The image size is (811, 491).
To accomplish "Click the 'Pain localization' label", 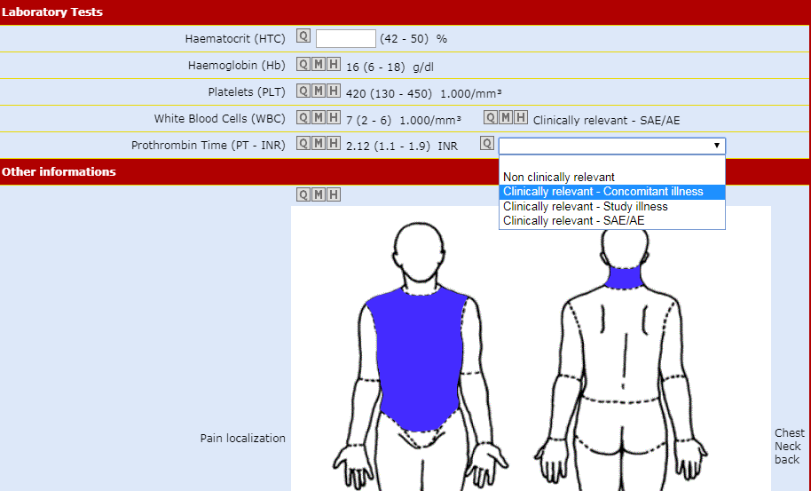I will coord(242,439).
